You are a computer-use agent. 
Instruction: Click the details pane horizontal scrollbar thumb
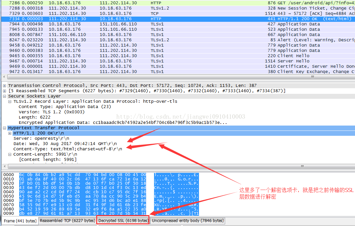(181, 166)
